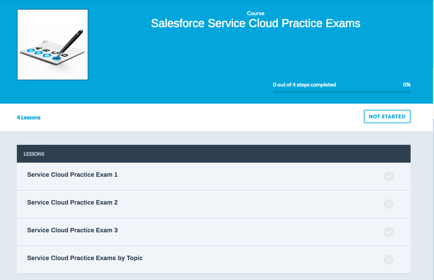The width and height of the screenshot is (434, 280).
Task: Click the completion checkmark for Practice Exam 2
Action: click(x=389, y=204)
